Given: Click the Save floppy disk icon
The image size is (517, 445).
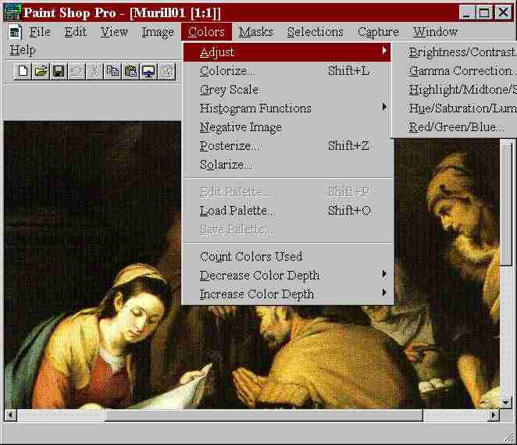Looking at the screenshot, I should point(58,71).
